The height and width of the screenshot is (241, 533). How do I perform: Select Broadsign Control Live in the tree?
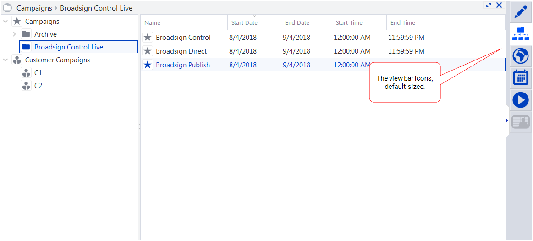click(69, 47)
